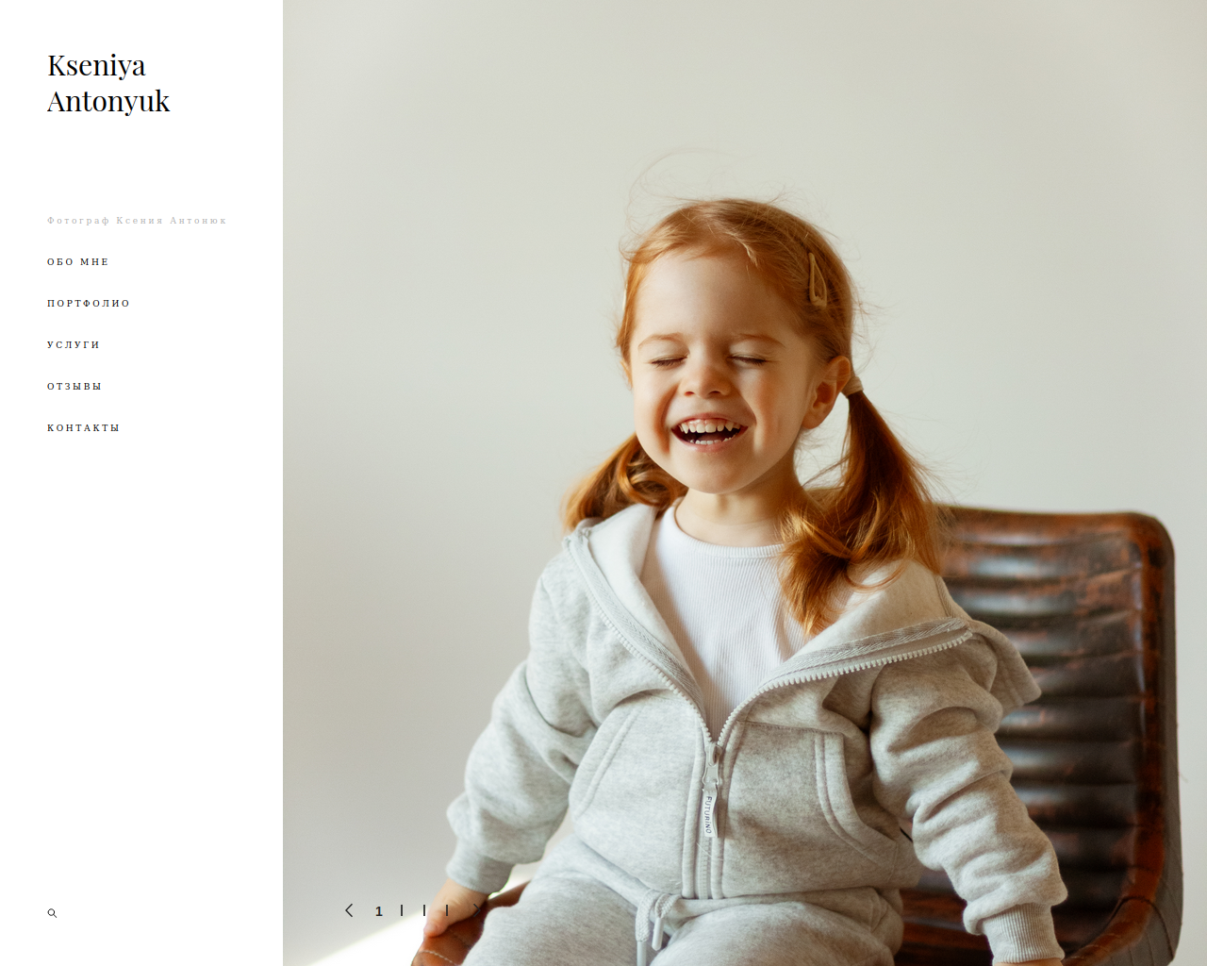
Task: Open the search magnifier icon
Action: (x=52, y=913)
